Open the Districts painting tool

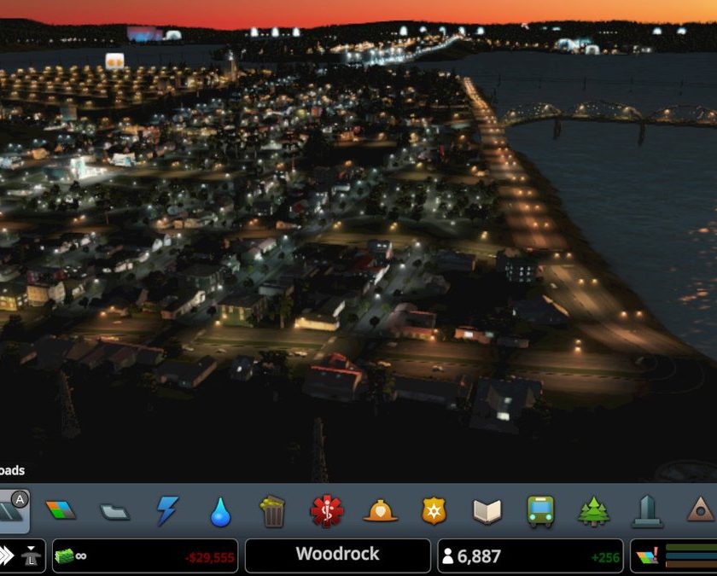tap(114, 512)
